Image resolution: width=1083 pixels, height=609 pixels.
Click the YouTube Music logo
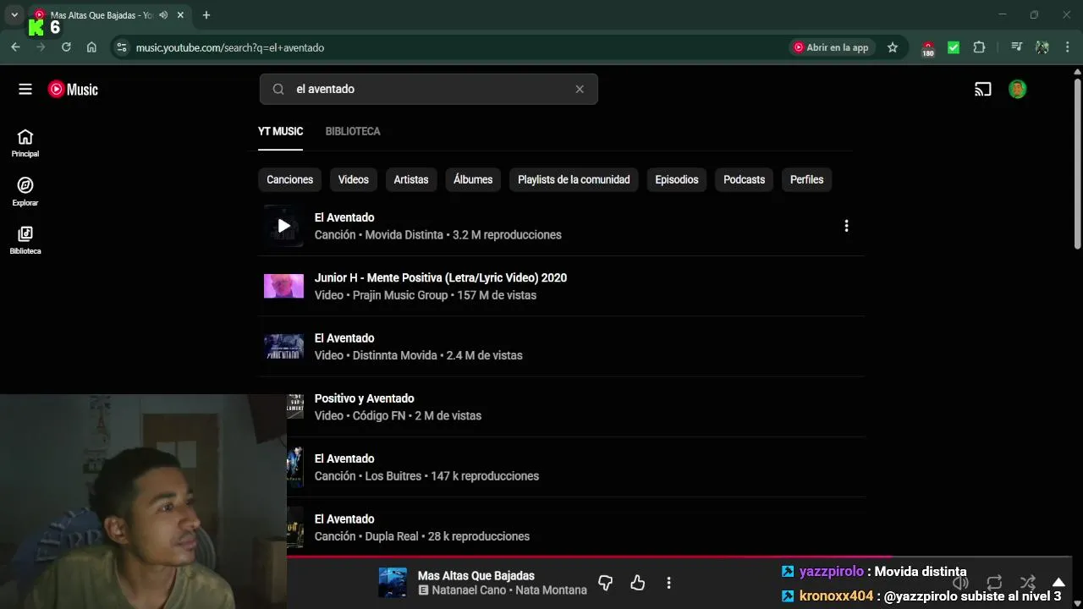click(73, 89)
